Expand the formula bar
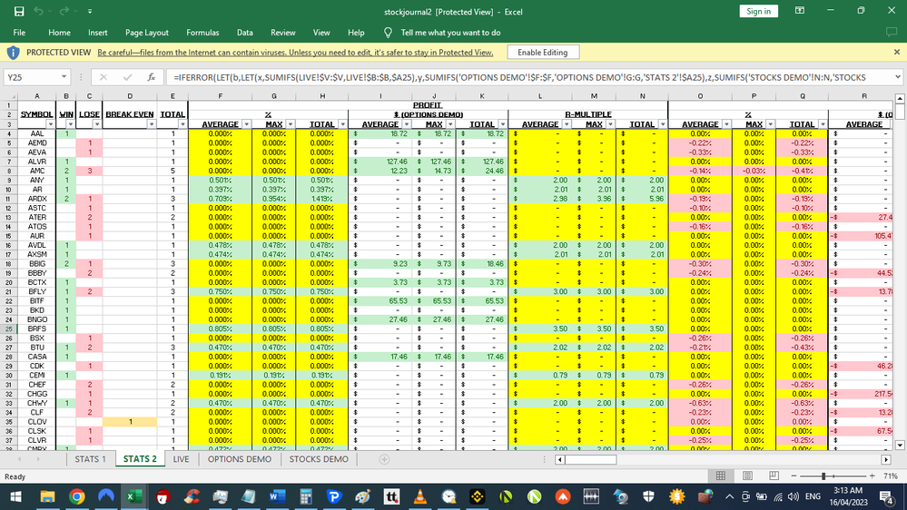This screenshot has width=907, height=510. [897, 78]
